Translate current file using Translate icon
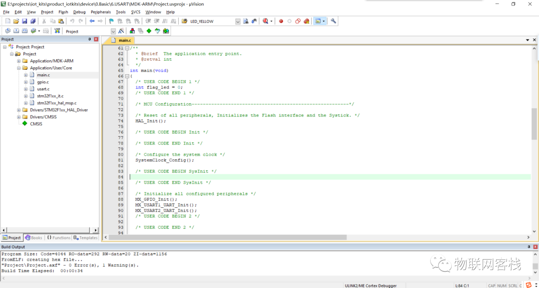 pos(7,31)
